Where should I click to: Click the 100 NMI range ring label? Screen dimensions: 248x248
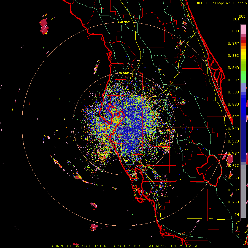click(124, 22)
